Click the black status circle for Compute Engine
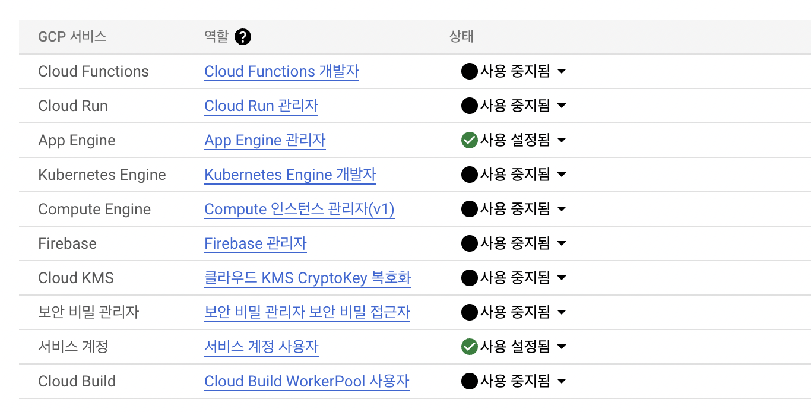This screenshot has height=412, width=811. pos(469,210)
